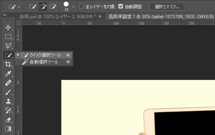Select the Gradient tool

click(x=8, y=129)
